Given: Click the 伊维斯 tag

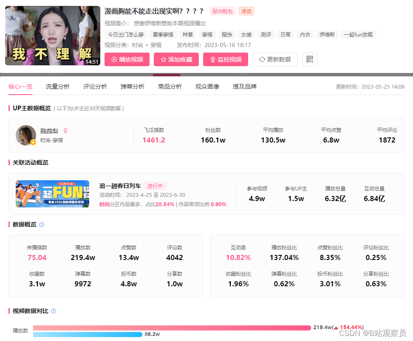Looking at the screenshot, I should pos(327,34).
